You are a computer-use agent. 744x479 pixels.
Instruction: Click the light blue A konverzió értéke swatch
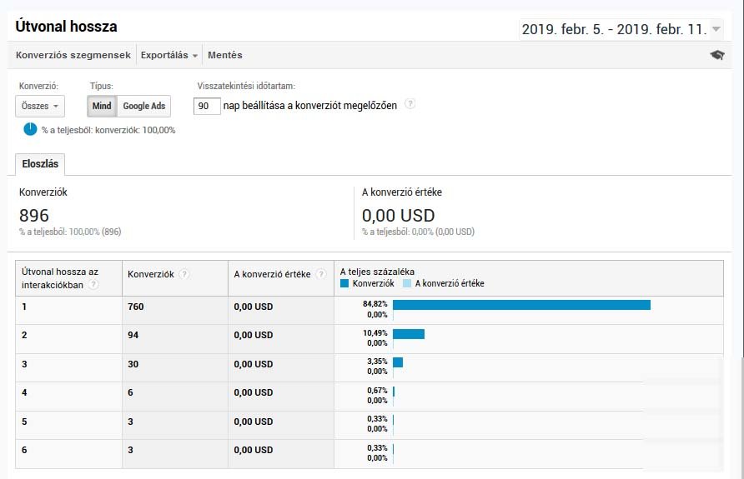coord(407,283)
